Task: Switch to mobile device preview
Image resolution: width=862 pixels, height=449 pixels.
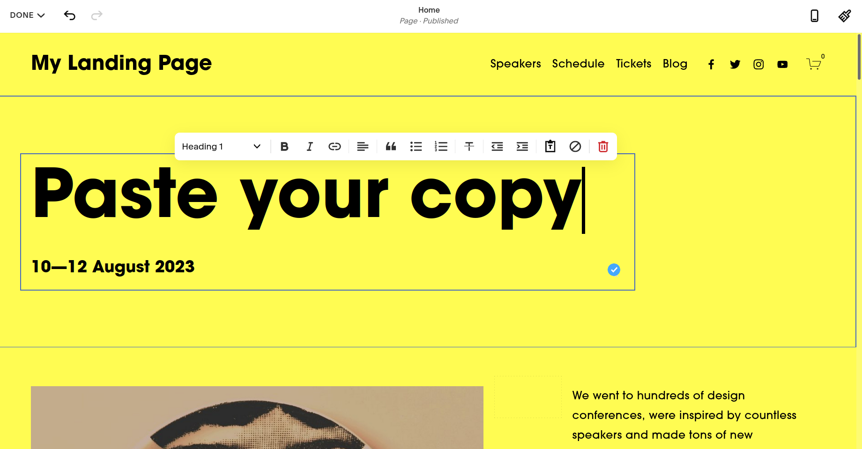Action: (814, 16)
